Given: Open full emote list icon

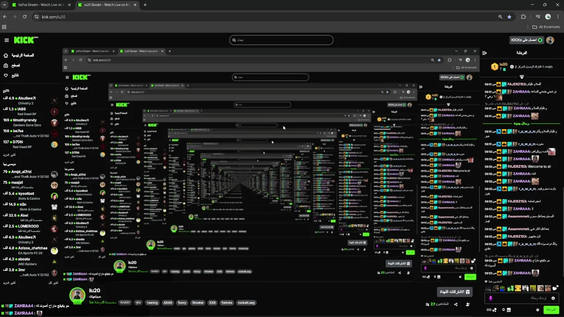Looking at the screenshot, I should coord(556,288).
